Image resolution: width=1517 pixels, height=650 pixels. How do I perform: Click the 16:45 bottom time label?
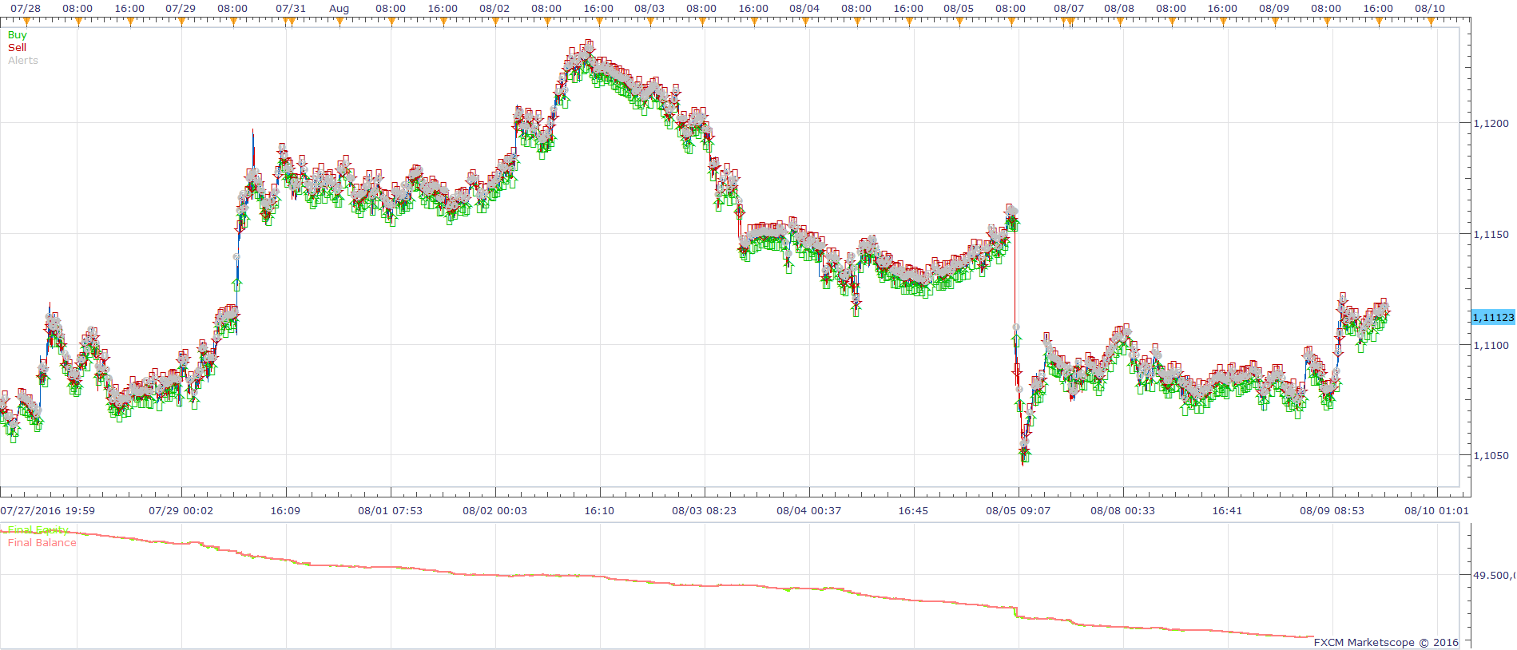pos(913,511)
